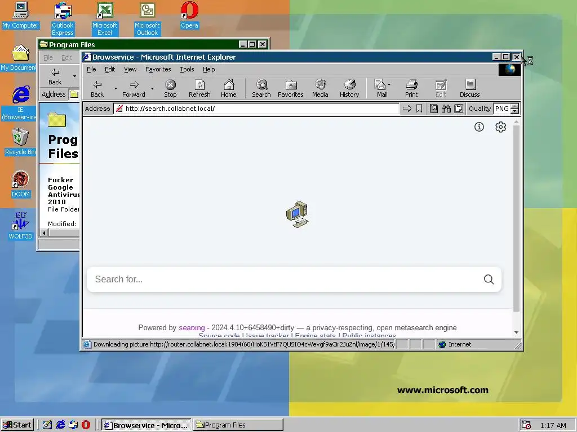Refresh the current page

[x=199, y=88]
